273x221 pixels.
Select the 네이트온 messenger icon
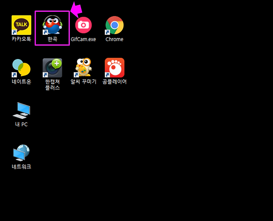(x=21, y=68)
